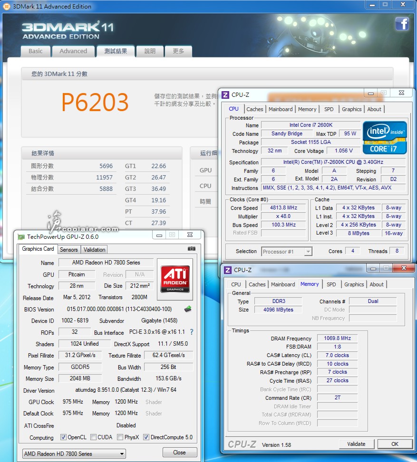The image size is (417, 462).
Task: Open Caches tab in lower CPU-Z window
Action: [x=257, y=284]
